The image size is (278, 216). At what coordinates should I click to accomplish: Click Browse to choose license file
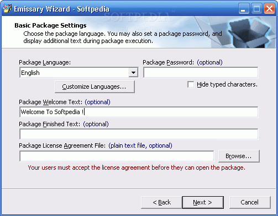coord(239,156)
